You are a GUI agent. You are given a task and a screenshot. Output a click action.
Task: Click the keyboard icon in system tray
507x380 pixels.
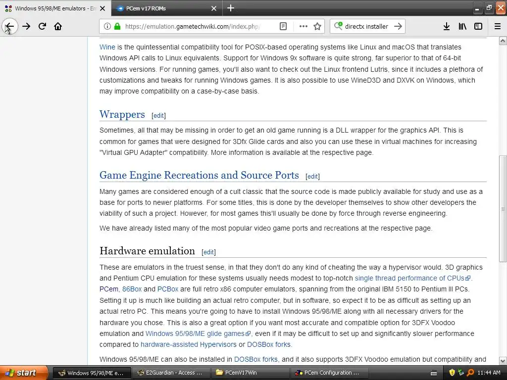pos(434,373)
